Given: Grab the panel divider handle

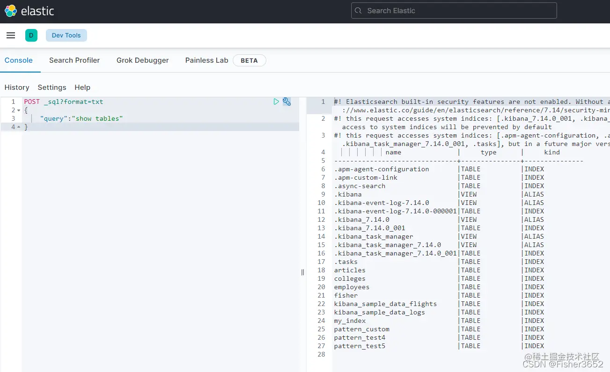Looking at the screenshot, I should click(x=302, y=272).
